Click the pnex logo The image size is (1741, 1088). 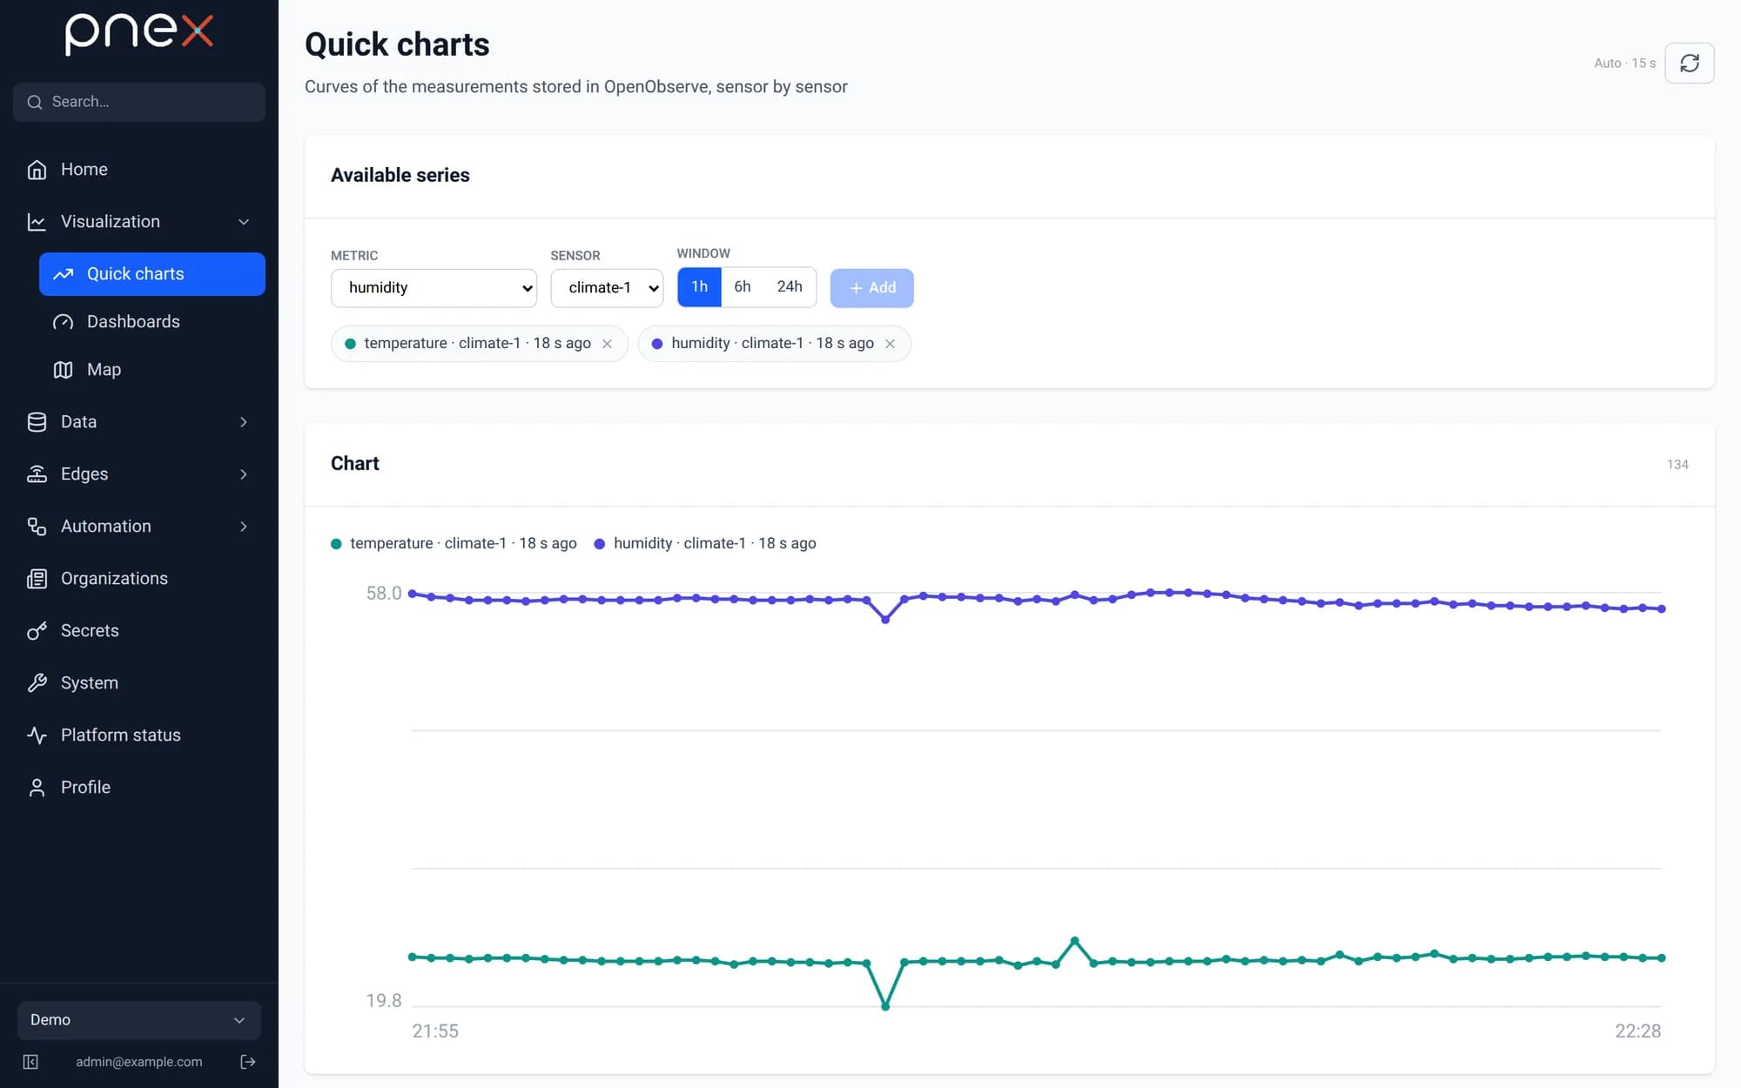point(139,34)
